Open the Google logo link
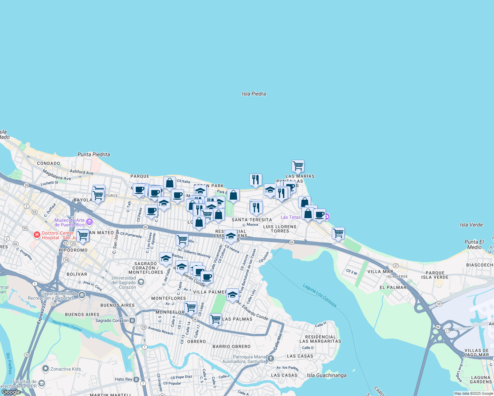 click(x=11, y=392)
